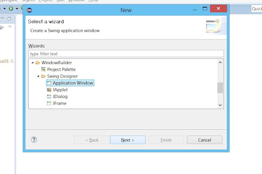Click the Quick Access field in Eclipse
The height and width of the screenshot is (174, 262).
tap(257, 9)
